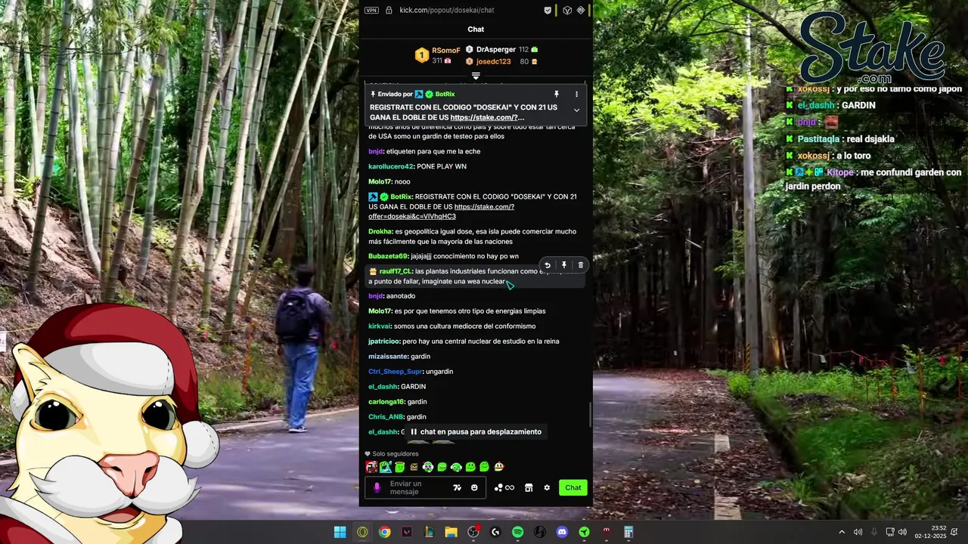The width and height of the screenshot is (968, 544).
Task: Open Windows Start menu
Action: [x=340, y=532]
